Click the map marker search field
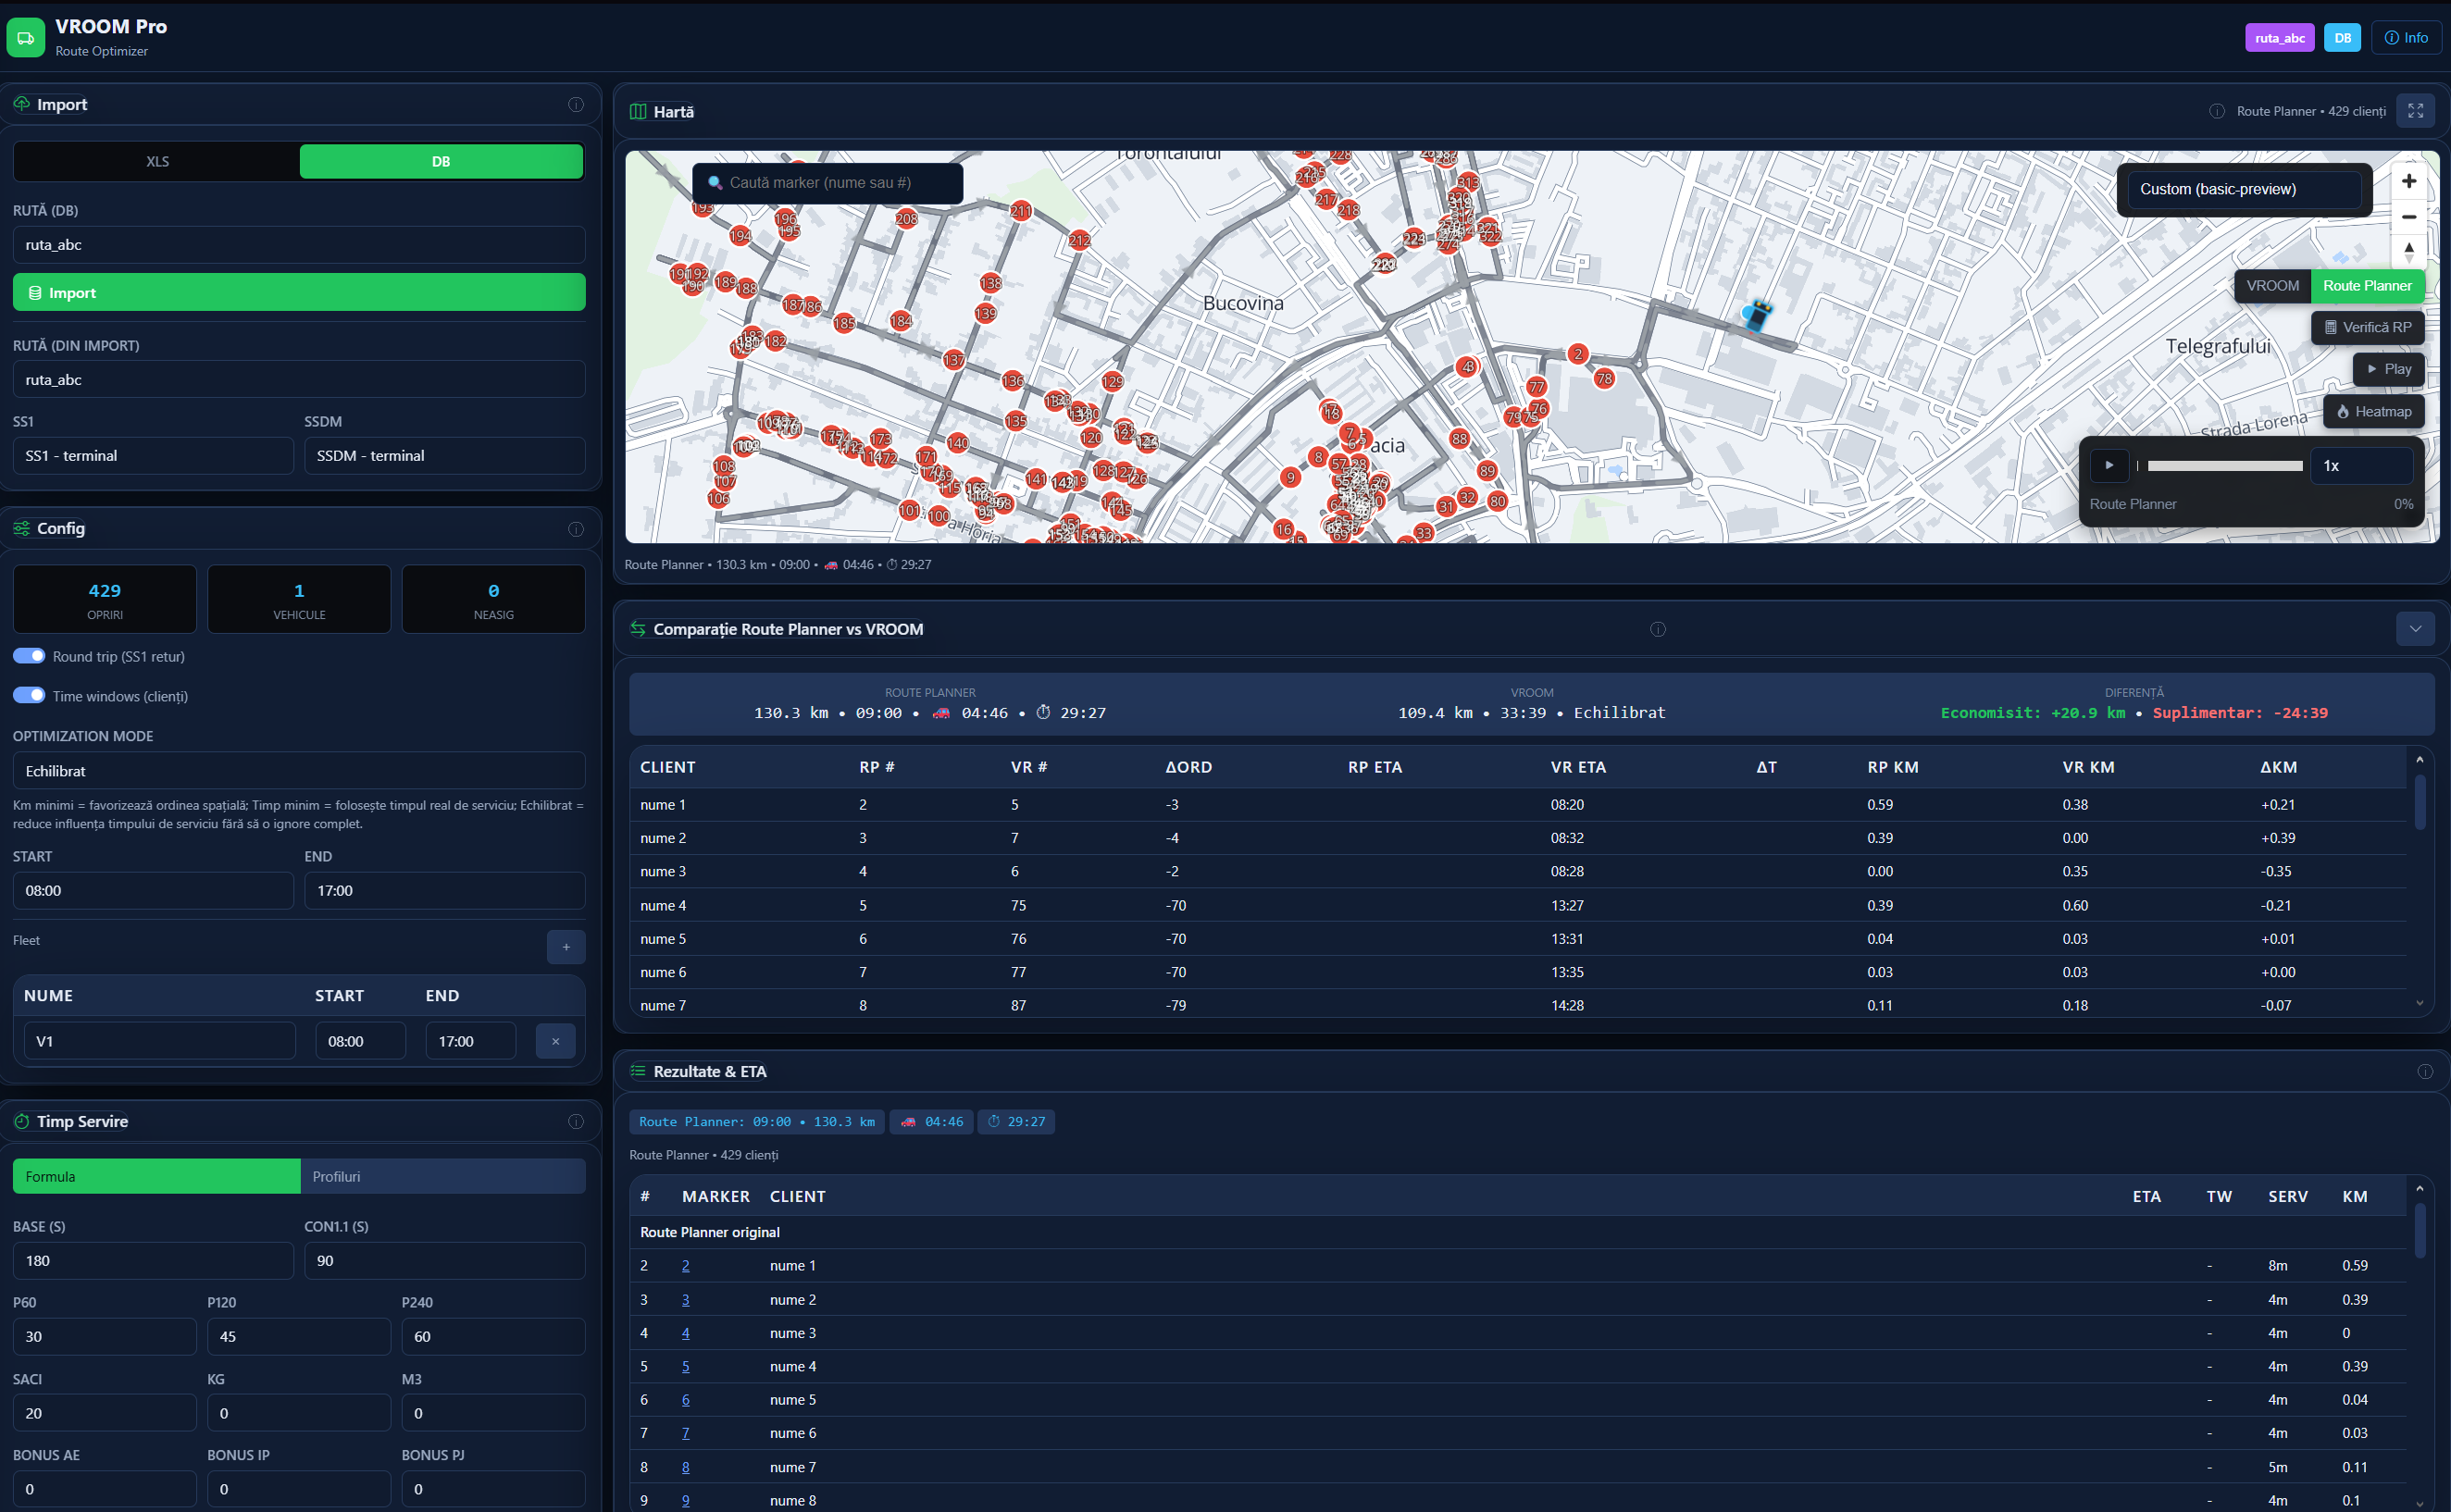The height and width of the screenshot is (1512, 2451). pyautogui.click(x=828, y=183)
